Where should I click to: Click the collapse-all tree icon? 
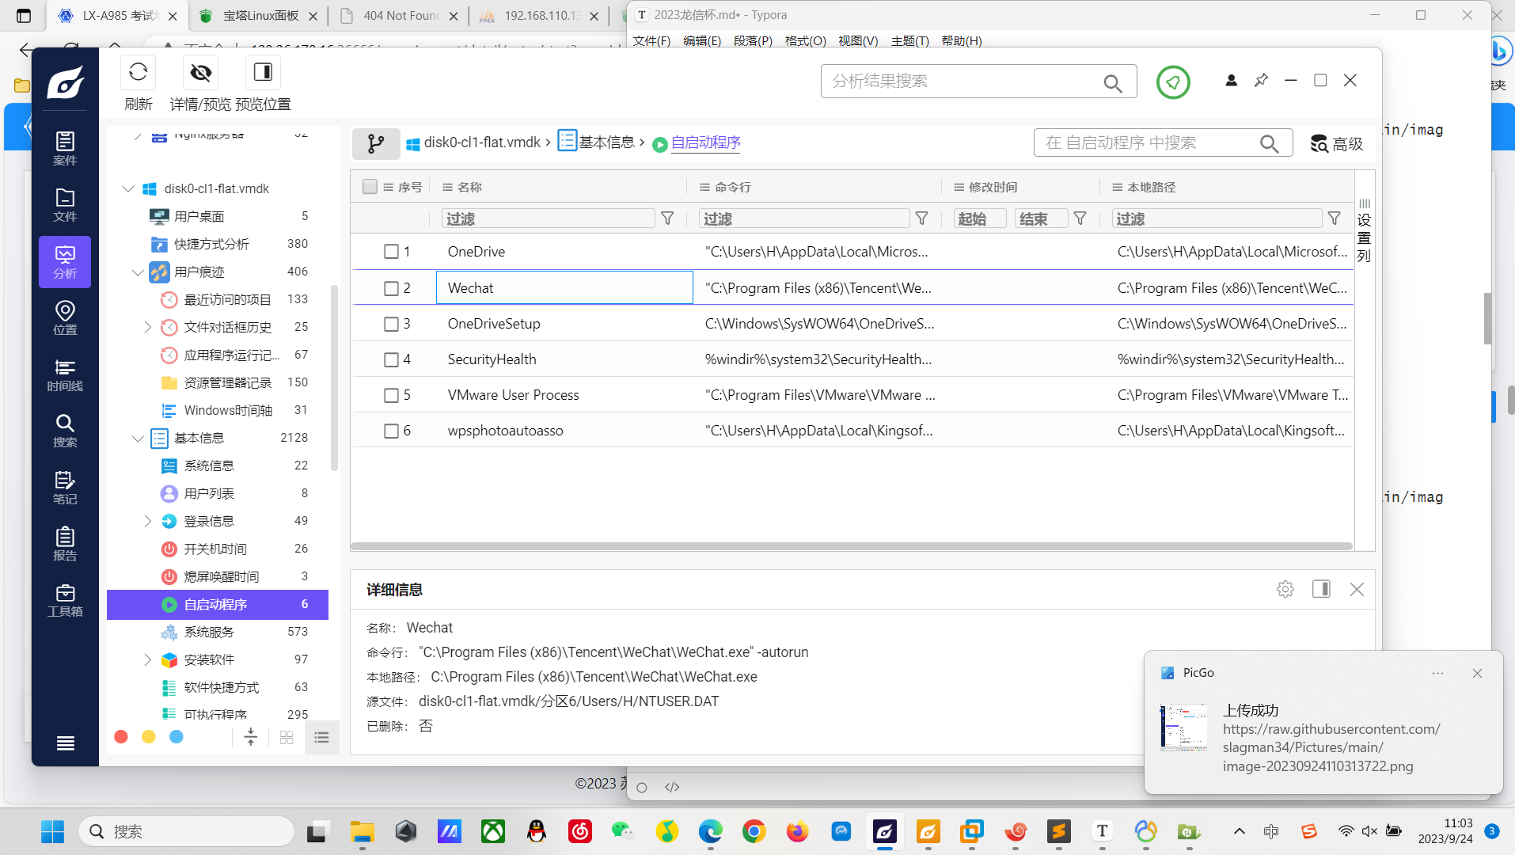tap(251, 737)
